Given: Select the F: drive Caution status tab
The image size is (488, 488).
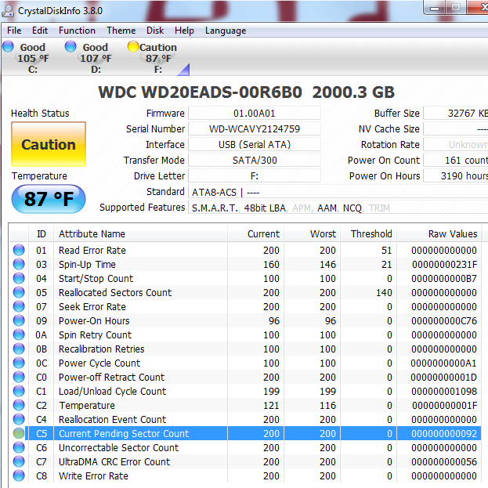Looking at the screenshot, I should (158, 58).
